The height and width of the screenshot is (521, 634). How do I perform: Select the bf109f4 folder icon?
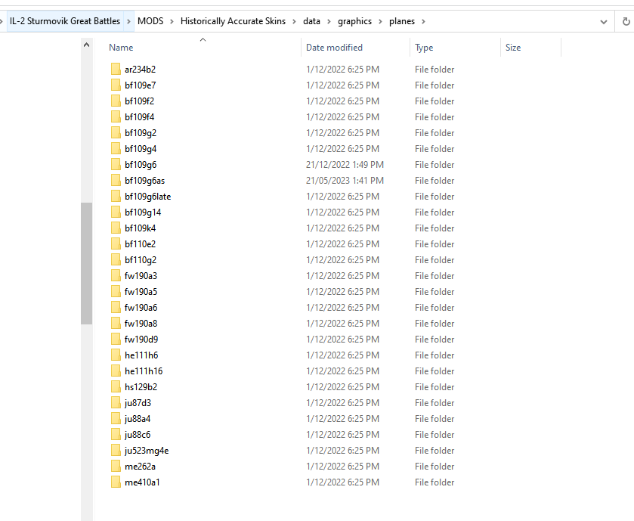click(116, 117)
